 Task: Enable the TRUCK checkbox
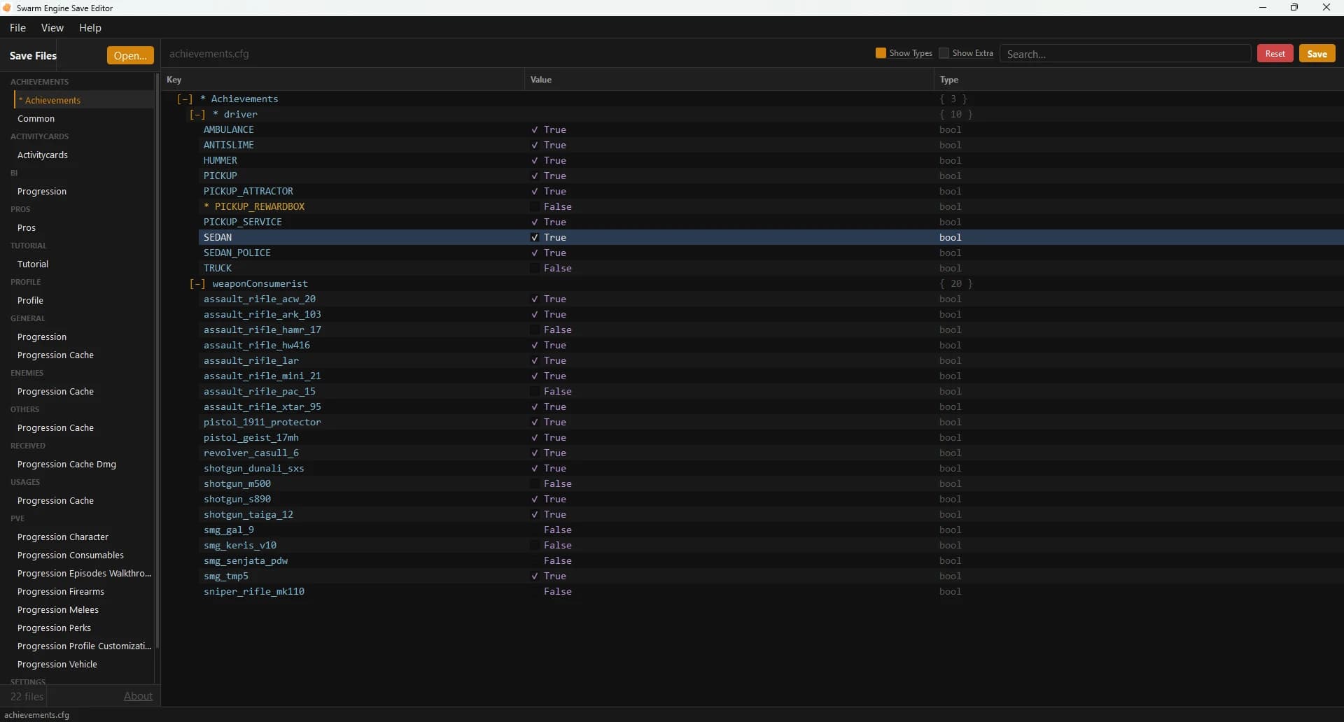(534, 268)
